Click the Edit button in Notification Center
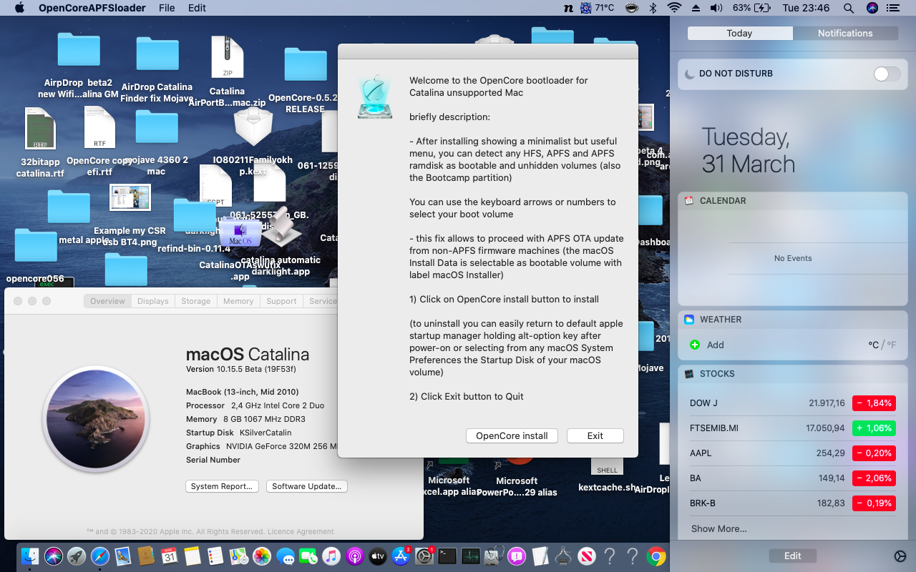 (792, 556)
